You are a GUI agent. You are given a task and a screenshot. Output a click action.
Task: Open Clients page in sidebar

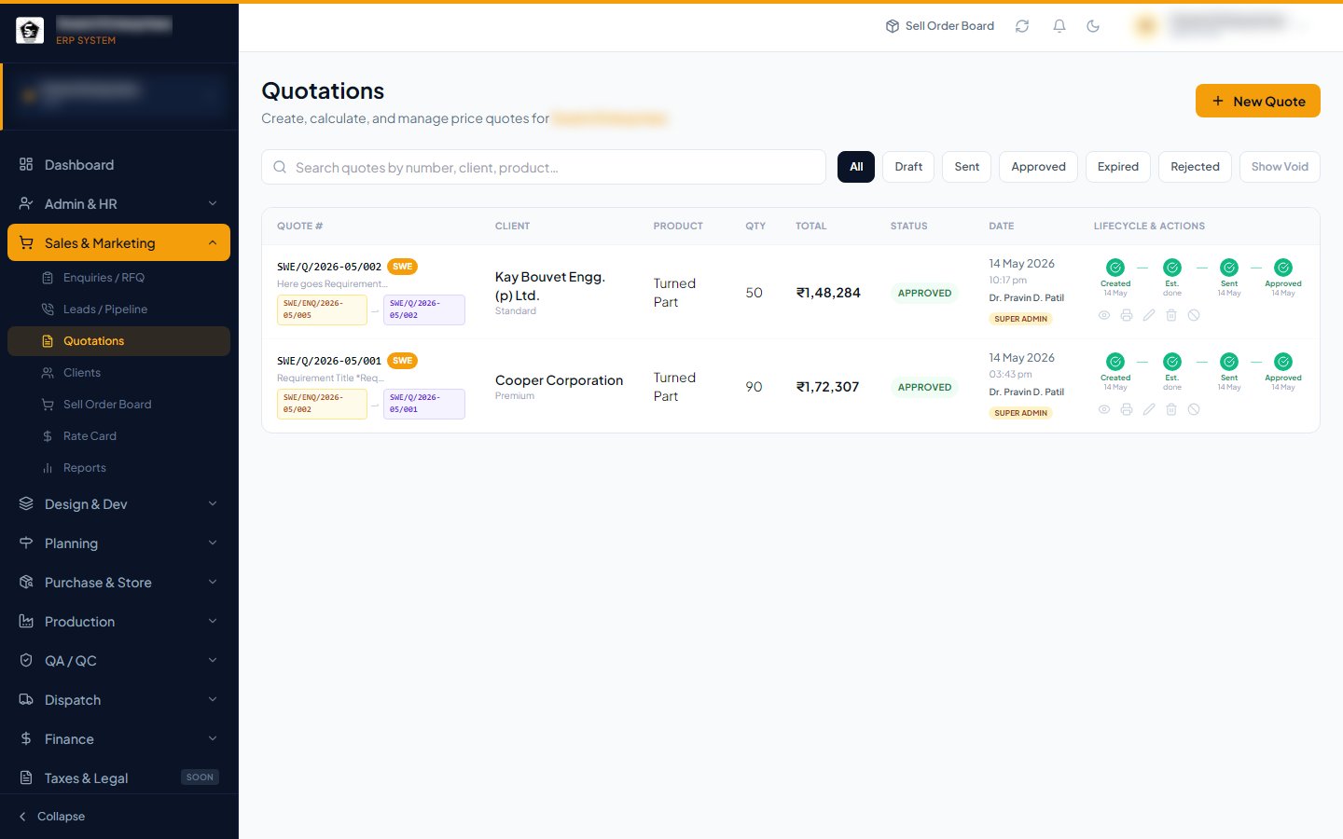point(119,373)
